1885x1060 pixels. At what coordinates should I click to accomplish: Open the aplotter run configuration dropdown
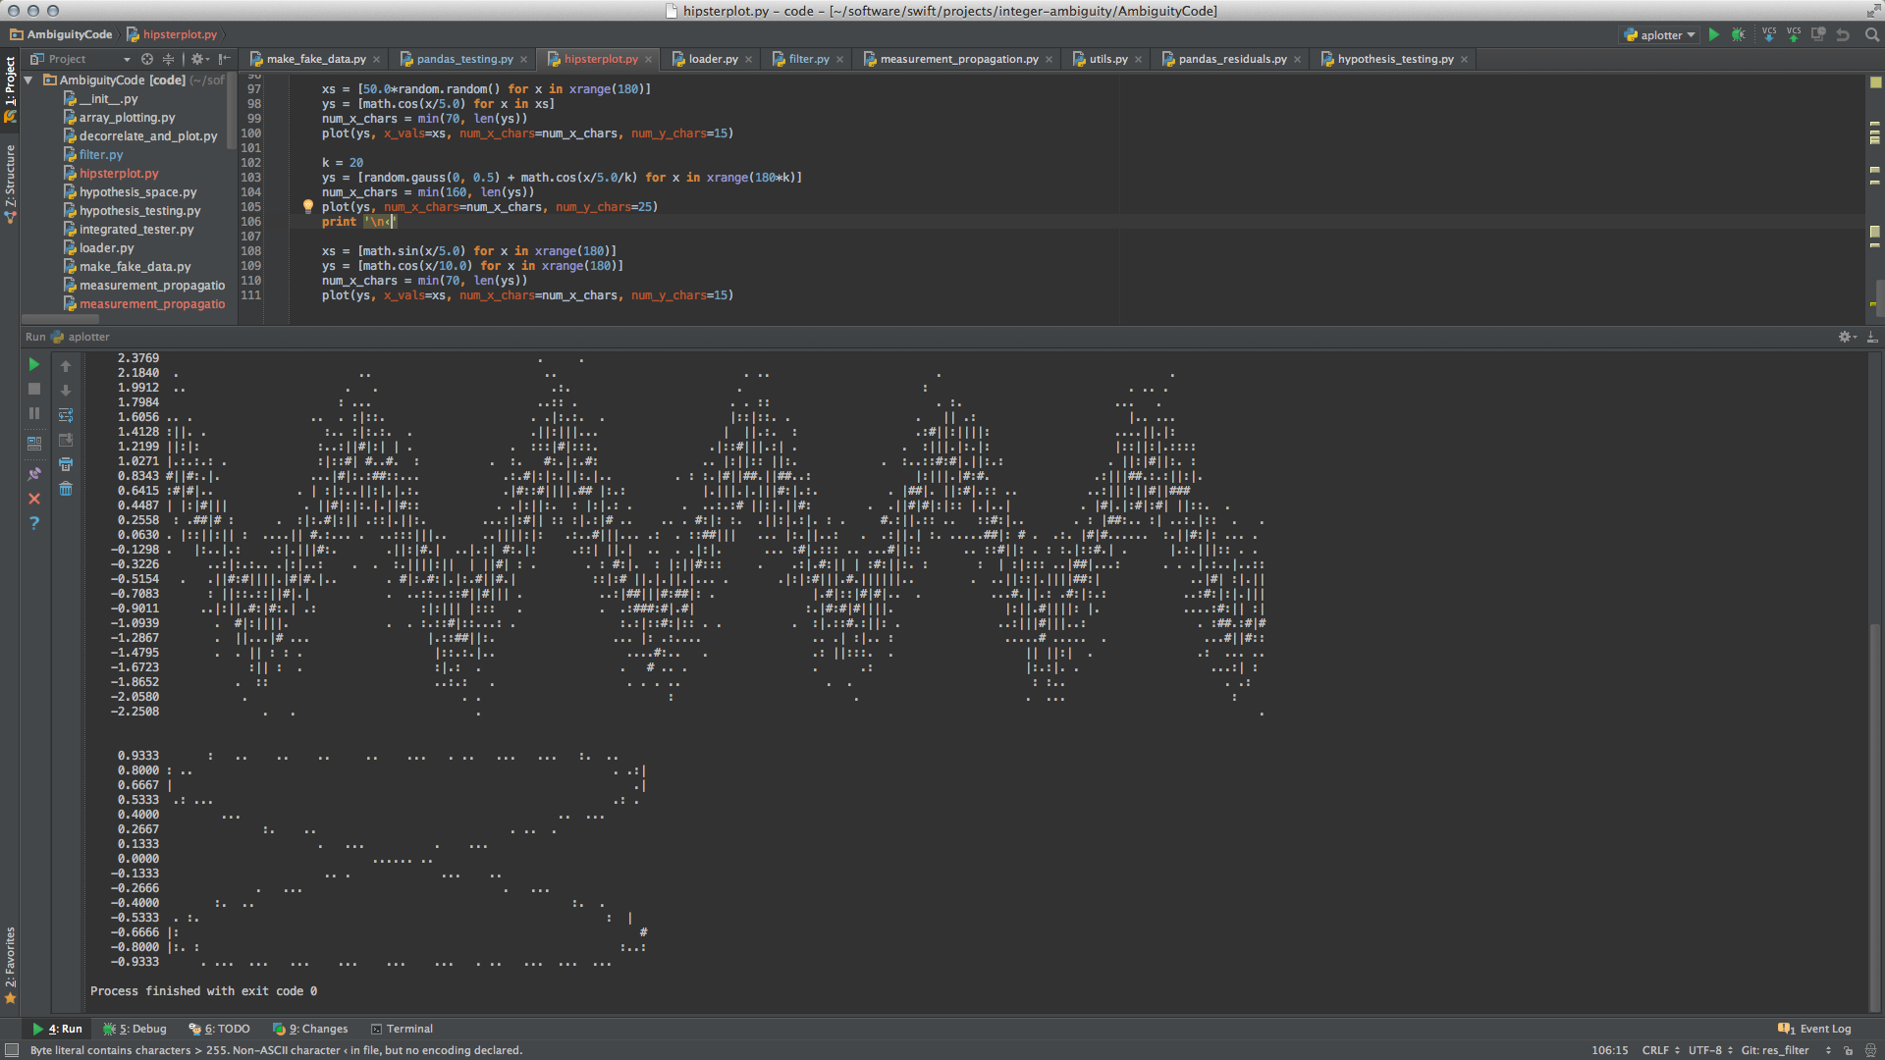pyautogui.click(x=1660, y=35)
